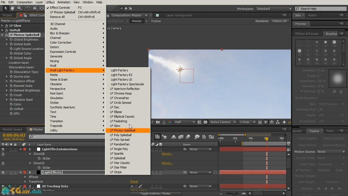Switch to Paint panel tab
This screenshot has height=196, width=348.
click(330, 131)
